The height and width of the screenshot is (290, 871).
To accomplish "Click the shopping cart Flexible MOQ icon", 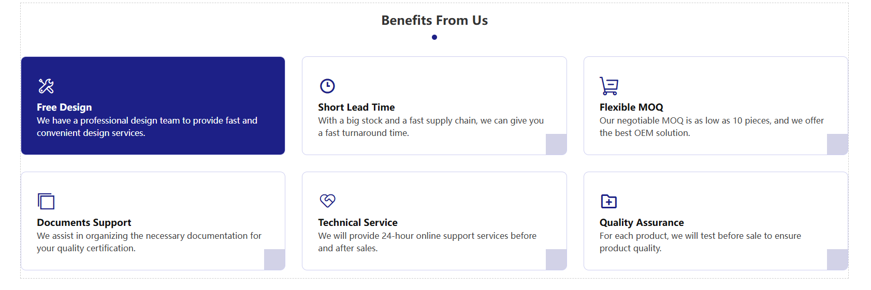I will click(609, 86).
